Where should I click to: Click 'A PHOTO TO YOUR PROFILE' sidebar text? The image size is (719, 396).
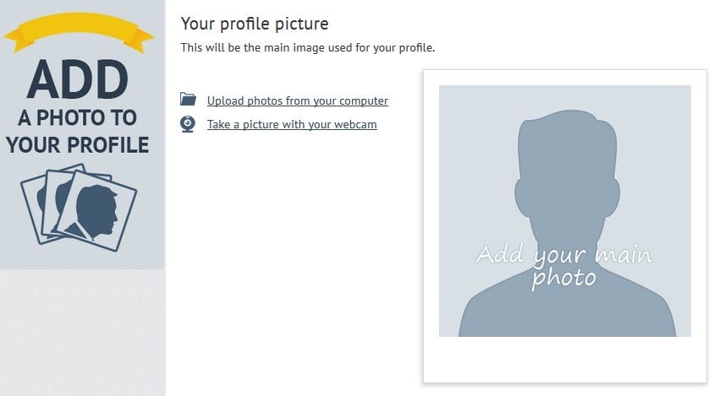(78, 132)
